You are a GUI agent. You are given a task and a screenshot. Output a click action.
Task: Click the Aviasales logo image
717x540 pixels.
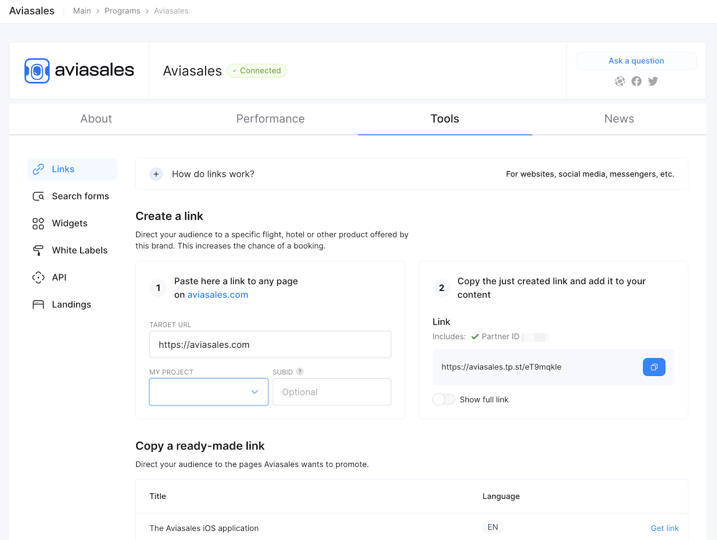79,70
